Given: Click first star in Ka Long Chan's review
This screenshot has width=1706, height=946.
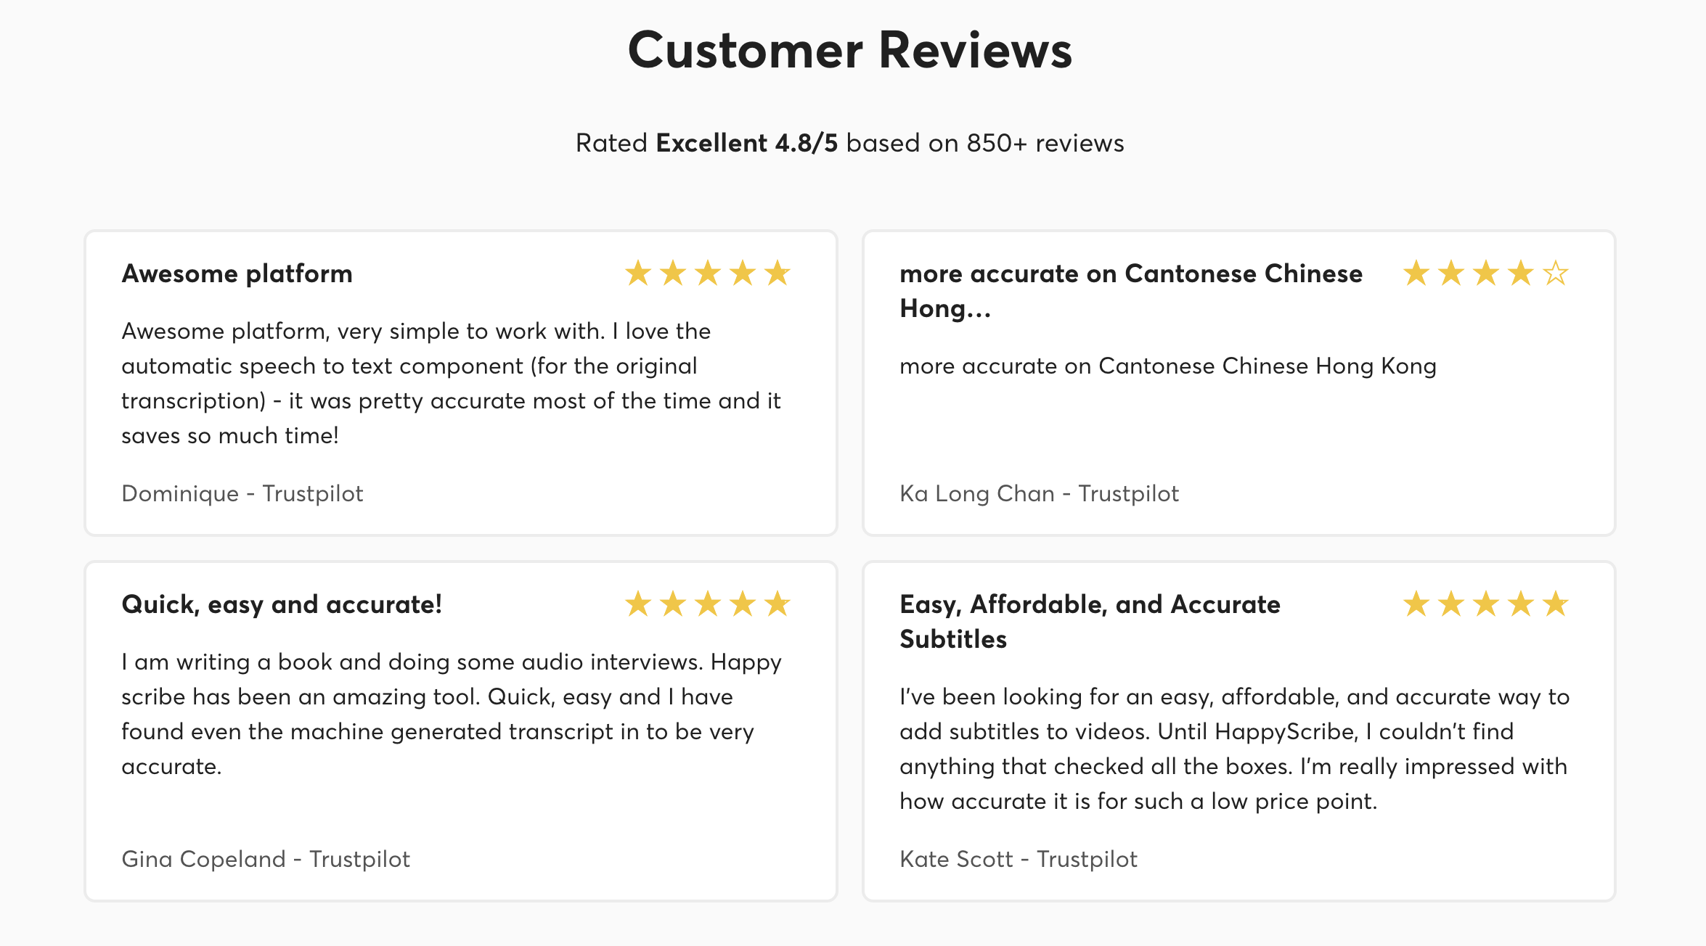Looking at the screenshot, I should pos(1416,273).
